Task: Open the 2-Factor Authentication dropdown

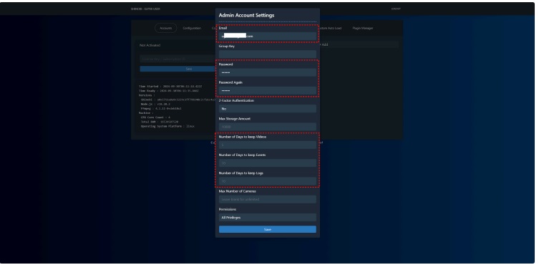Action: click(x=268, y=109)
